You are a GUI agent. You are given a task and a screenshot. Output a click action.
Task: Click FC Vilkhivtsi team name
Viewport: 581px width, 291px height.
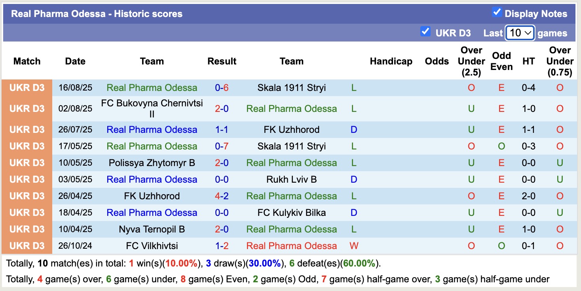point(152,246)
